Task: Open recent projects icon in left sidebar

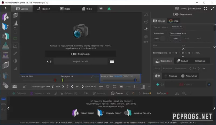Action: 5,36
